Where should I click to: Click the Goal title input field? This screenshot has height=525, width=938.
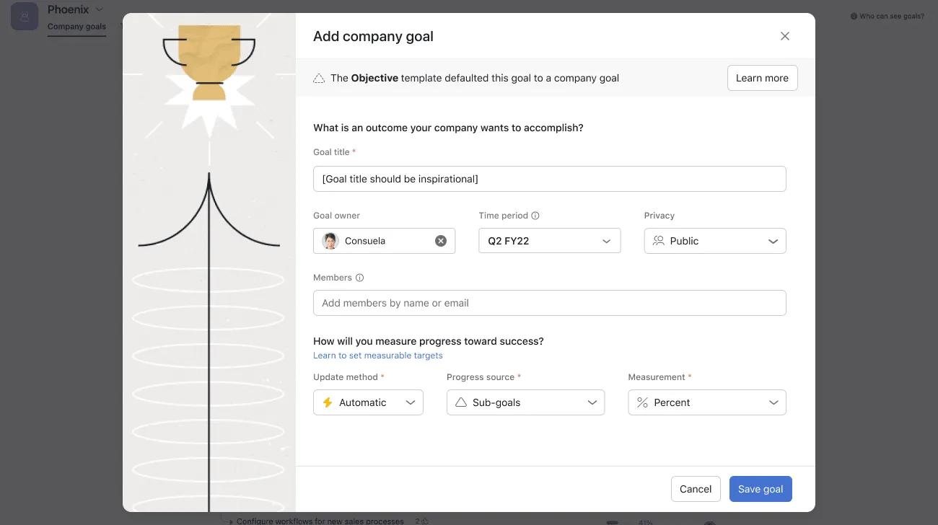pos(549,178)
